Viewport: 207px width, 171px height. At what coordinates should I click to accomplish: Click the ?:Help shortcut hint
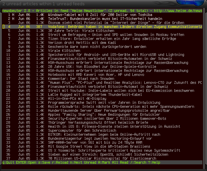click(154, 162)
